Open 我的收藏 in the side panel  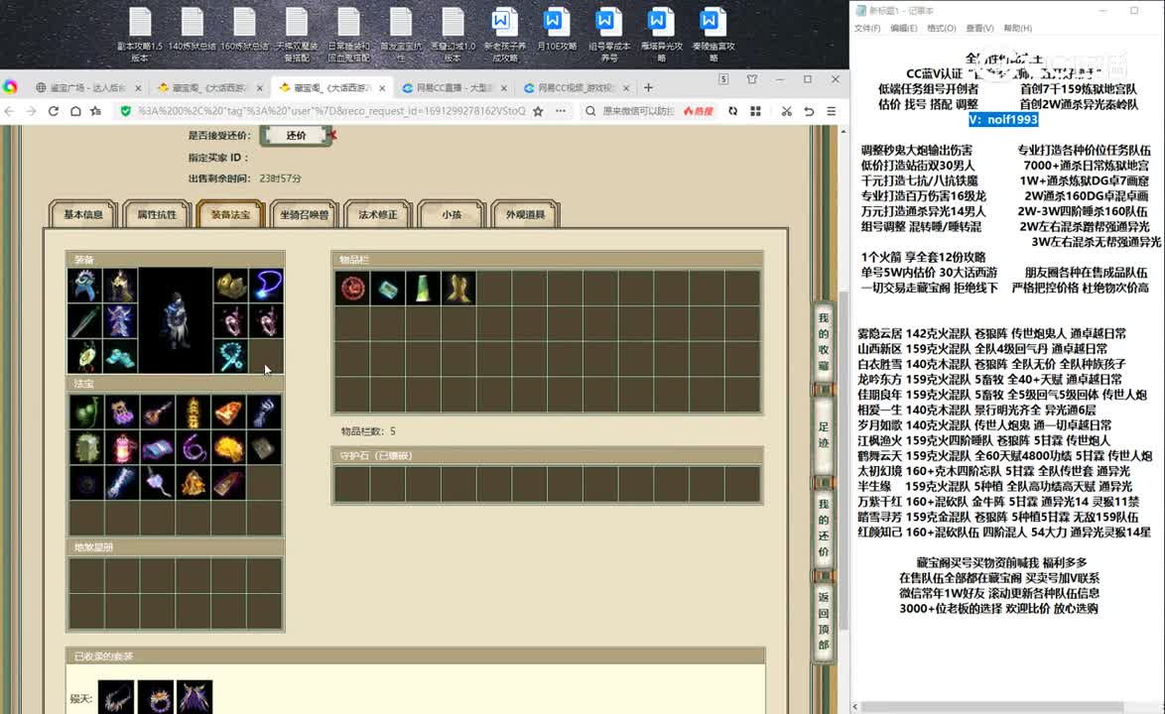pos(824,341)
